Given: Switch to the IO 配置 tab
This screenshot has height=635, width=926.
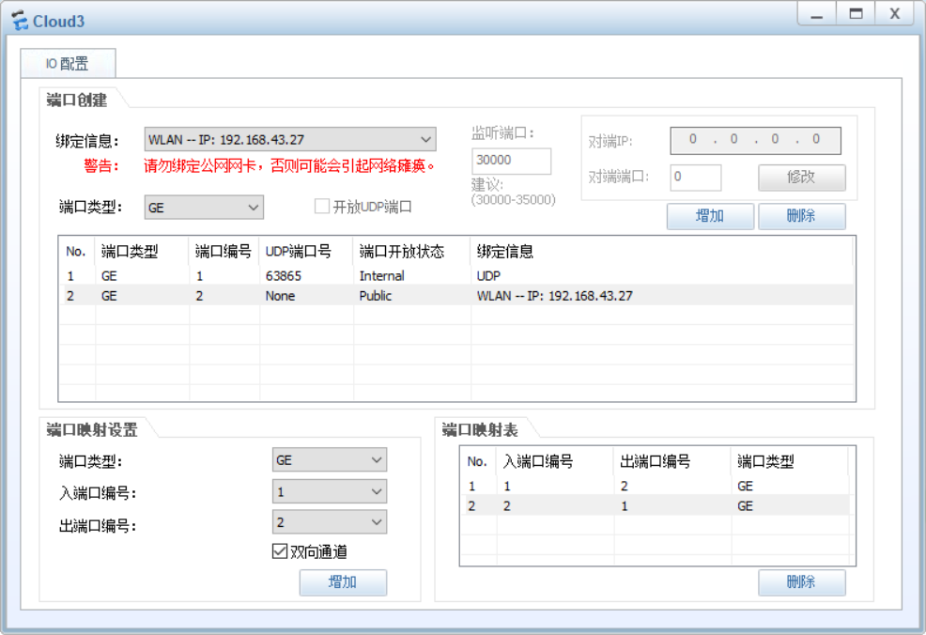Looking at the screenshot, I should [x=68, y=63].
